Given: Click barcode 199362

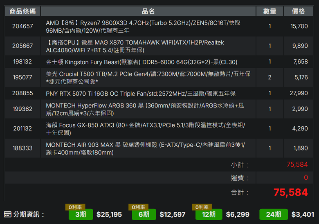Looking at the screenshot, I should coord(22,109).
